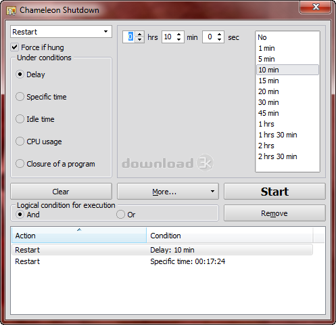Image resolution: width=336 pixels, height=325 pixels.
Task: Select the Specific time 00:17:24 row
Action: [x=162, y=261]
